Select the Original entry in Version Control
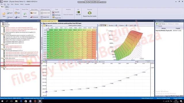184x103 pixels. point(159,26)
